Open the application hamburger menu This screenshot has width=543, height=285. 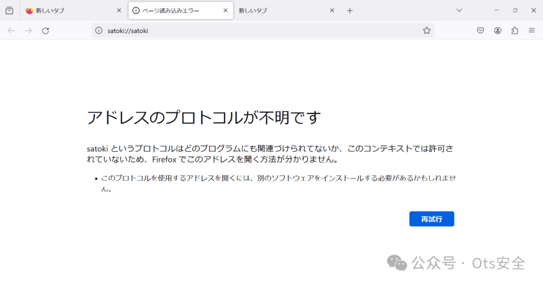(x=531, y=31)
